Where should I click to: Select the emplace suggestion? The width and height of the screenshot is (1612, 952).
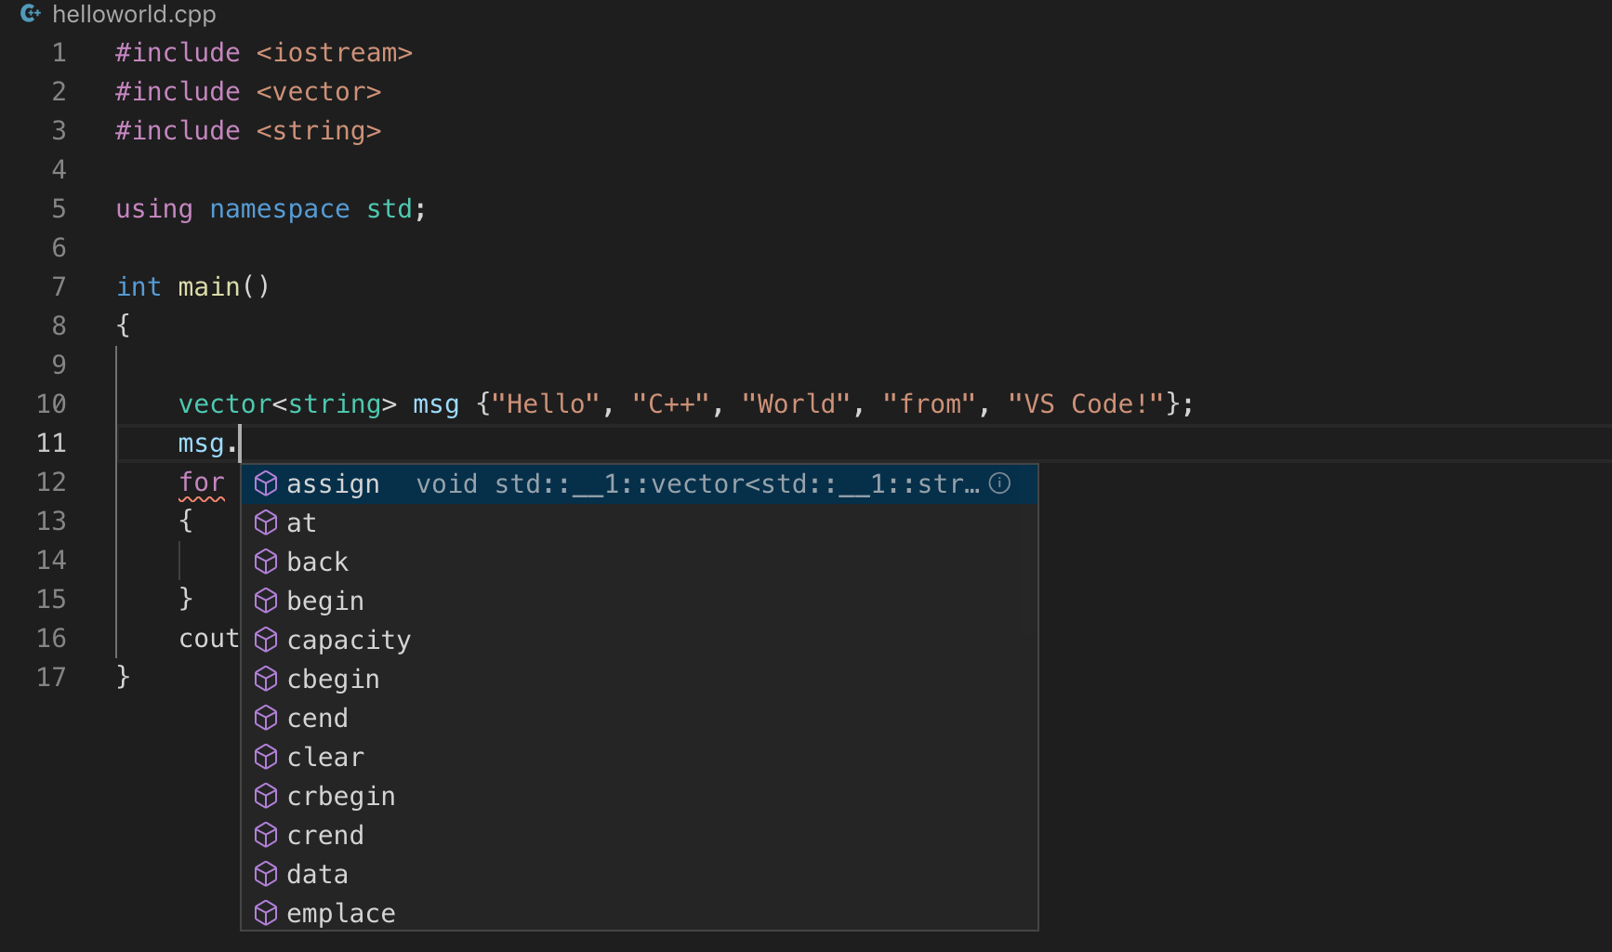pos(640,913)
